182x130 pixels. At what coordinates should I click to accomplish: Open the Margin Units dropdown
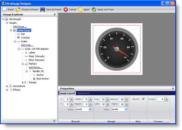pyautogui.click(x=126, y=109)
